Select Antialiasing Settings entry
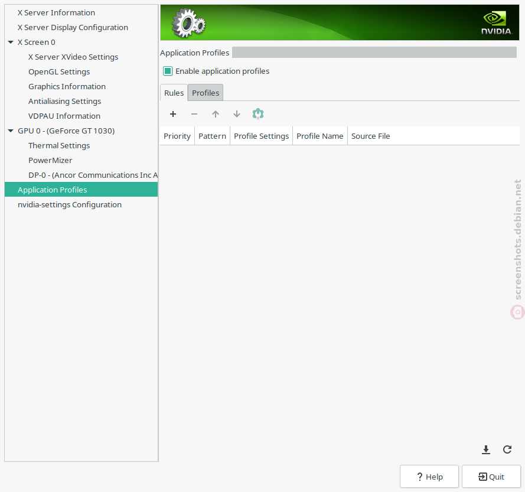This screenshot has width=525, height=492. [64, 101]
